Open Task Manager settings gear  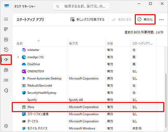(x=6, y=126)
